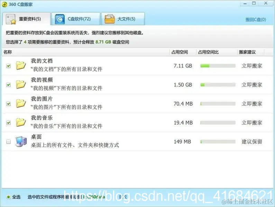Viewport: 275px width, 207px height.
Task: Click 立即搬家 in the 我的文档 row
Action: point(252,66)
